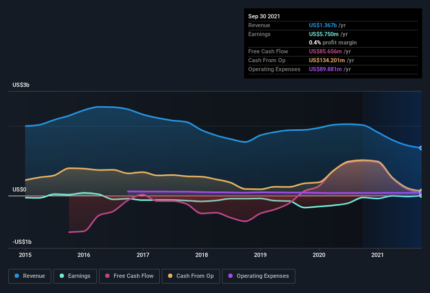Click the US$1.367b revenue value
The width and height of the screenshot is (430, 293).
(x=323, y=25)
